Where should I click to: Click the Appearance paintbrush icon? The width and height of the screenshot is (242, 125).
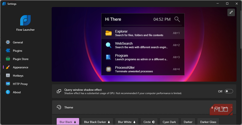(8, 67)
